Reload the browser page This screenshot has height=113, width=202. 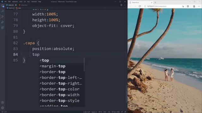tap(140, 6)
